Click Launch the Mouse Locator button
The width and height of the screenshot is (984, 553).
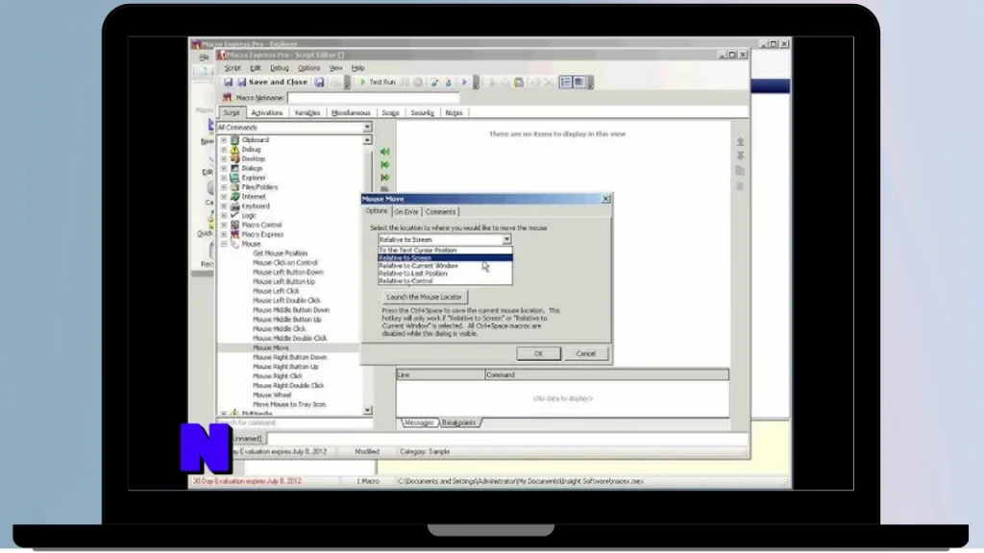tap(424, 298)
